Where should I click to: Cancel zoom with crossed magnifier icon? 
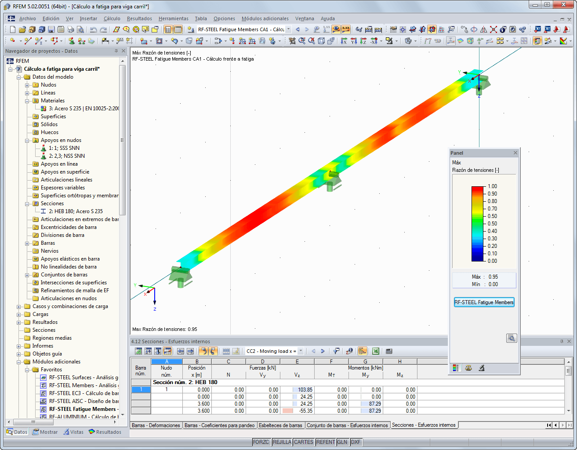click(312, 41)
